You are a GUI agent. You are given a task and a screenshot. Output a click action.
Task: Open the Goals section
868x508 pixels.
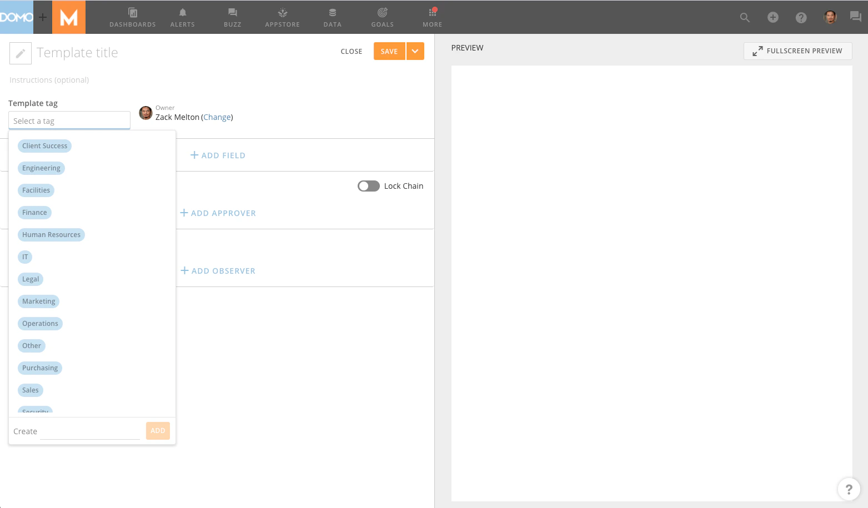tap(383, 17)
